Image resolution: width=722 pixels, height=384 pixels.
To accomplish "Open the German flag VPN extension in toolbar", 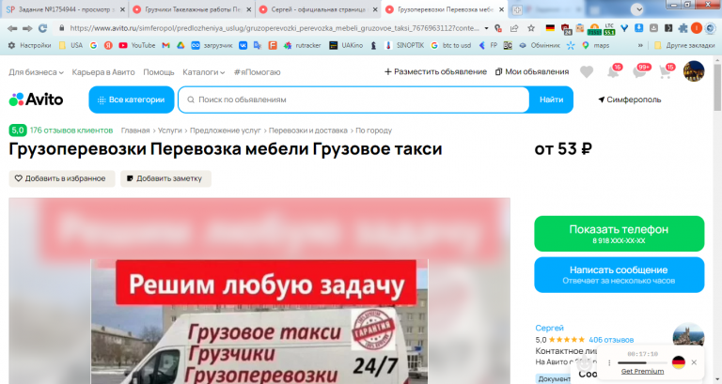I will pos(550,28).
